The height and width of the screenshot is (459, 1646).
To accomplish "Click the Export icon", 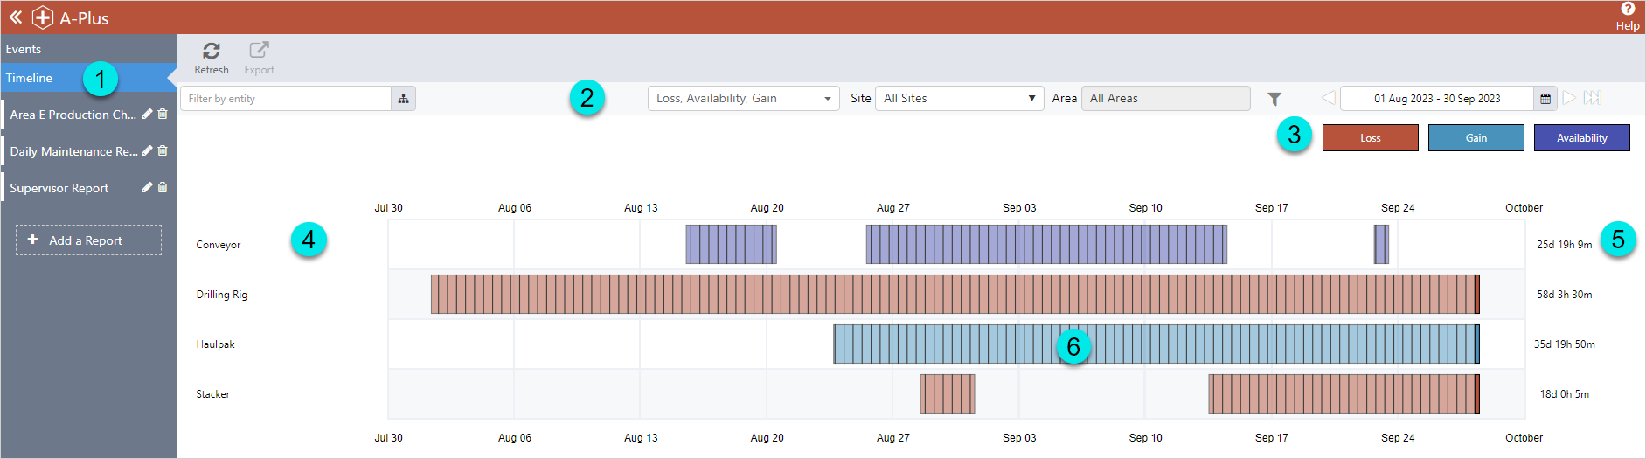I will [x=259, y=52].
